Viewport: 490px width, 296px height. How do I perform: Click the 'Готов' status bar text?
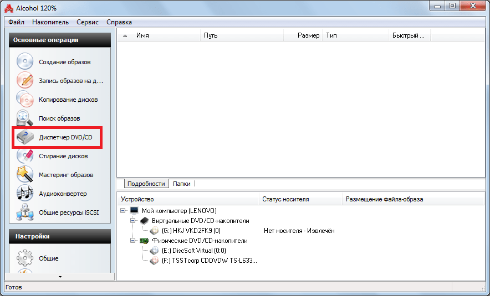tap(14, 287)
